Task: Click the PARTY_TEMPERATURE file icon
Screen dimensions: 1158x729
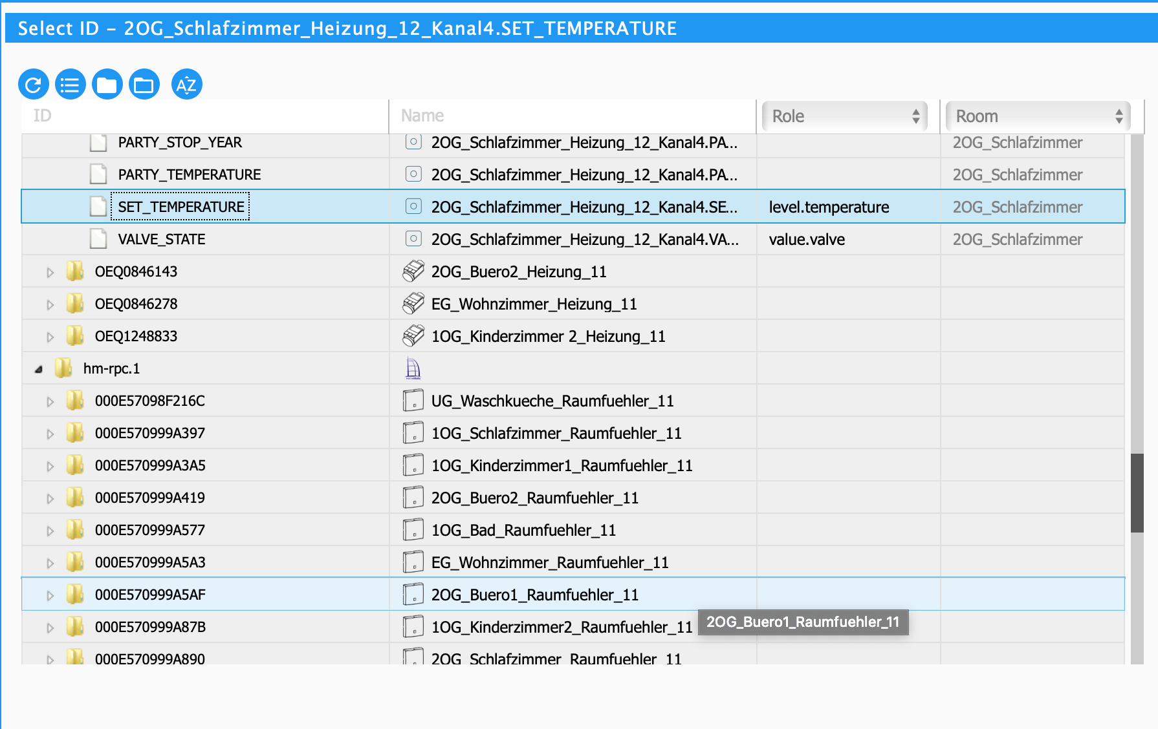Action: click(98, 174)
